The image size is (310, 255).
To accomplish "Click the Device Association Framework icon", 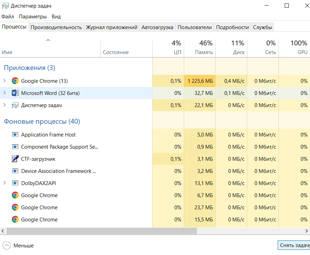I will (x=15, y=171).
